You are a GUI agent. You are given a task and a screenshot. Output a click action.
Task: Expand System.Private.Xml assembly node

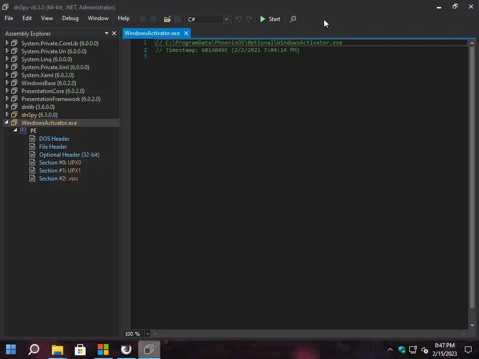pos(7,67)
